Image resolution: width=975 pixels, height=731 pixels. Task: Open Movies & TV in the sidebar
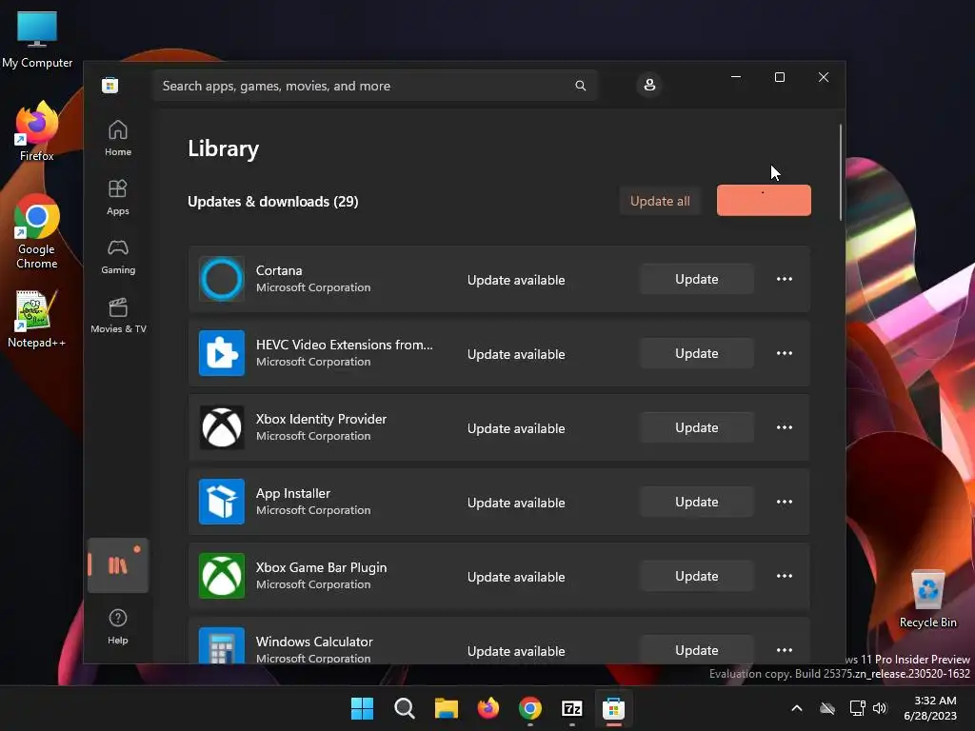(x=117, y=315)
